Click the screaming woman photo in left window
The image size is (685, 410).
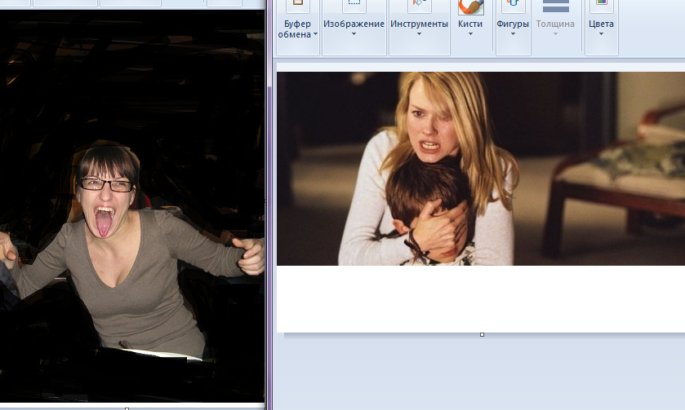tap(132, 206)
